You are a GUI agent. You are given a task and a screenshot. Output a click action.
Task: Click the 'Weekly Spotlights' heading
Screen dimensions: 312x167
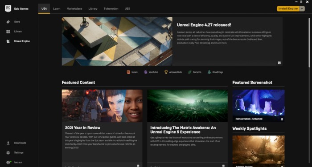250,128
